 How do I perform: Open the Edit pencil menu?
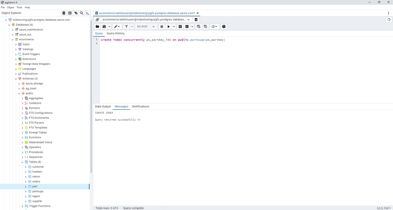point(117,27)
